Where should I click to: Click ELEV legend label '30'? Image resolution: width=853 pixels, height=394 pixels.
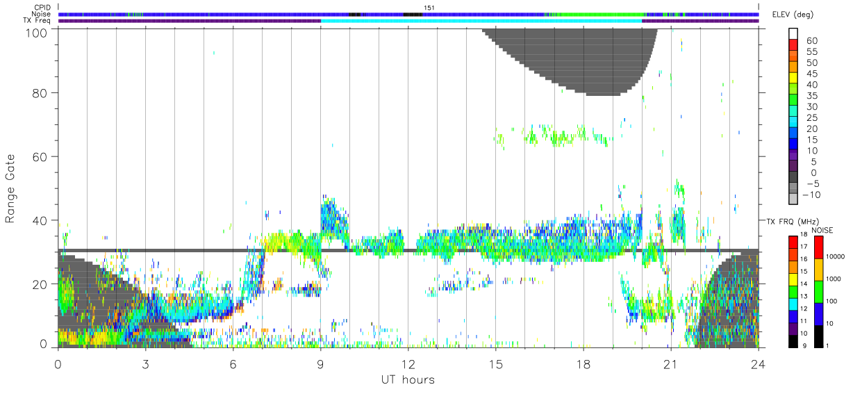[x=811, y=107]
